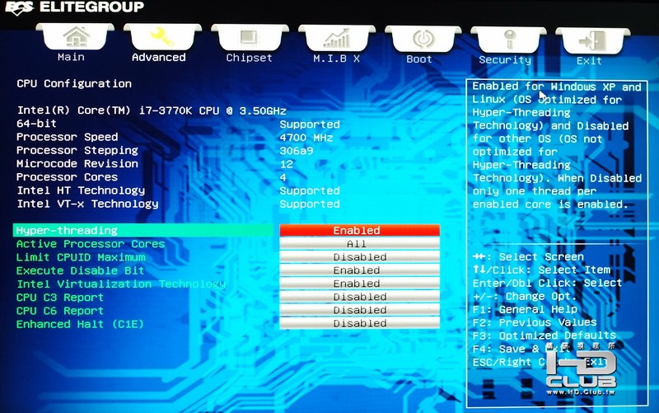659x413 pixels.
Task: Click the F3: Optimized Defaults hint
Action: point(544,336)
